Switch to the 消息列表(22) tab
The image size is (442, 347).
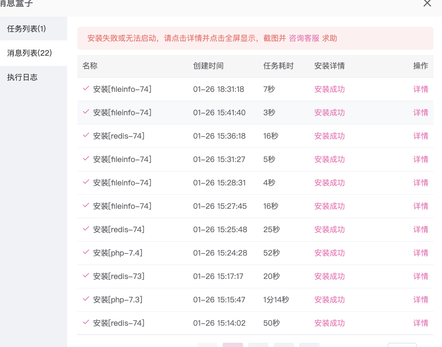point(29,53)
